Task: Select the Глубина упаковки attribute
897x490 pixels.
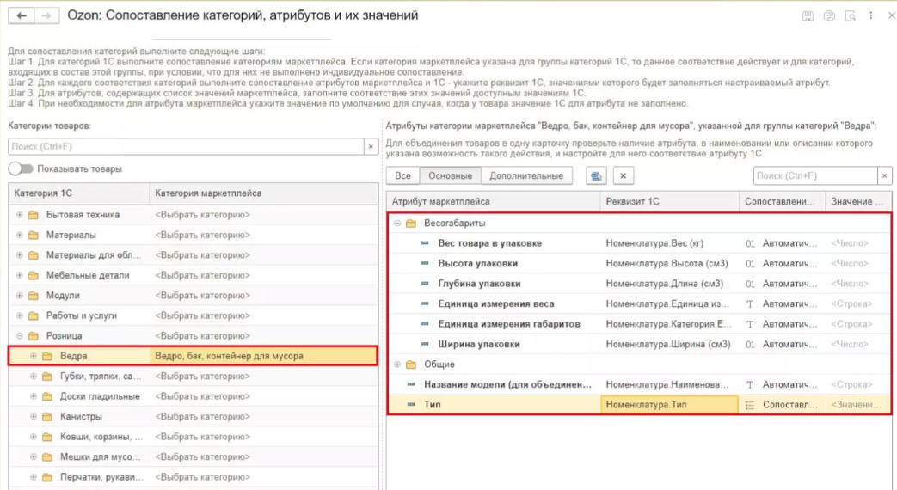Action: click(x=479, y=284)
